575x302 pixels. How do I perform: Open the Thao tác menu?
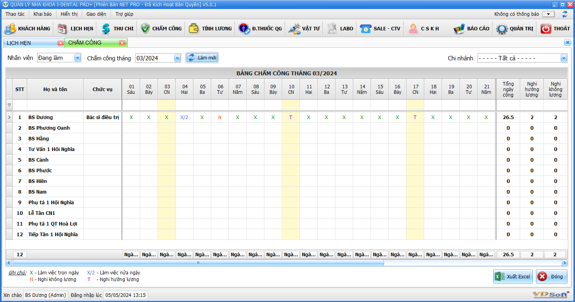[15, 14]
